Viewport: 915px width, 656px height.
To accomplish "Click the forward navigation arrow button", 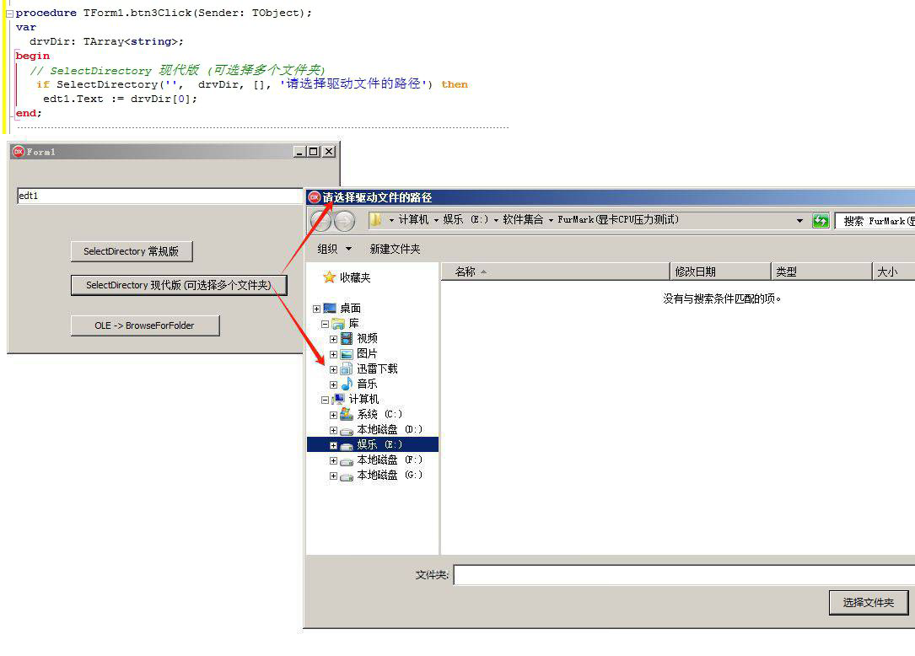I will [x=344, y=221].
